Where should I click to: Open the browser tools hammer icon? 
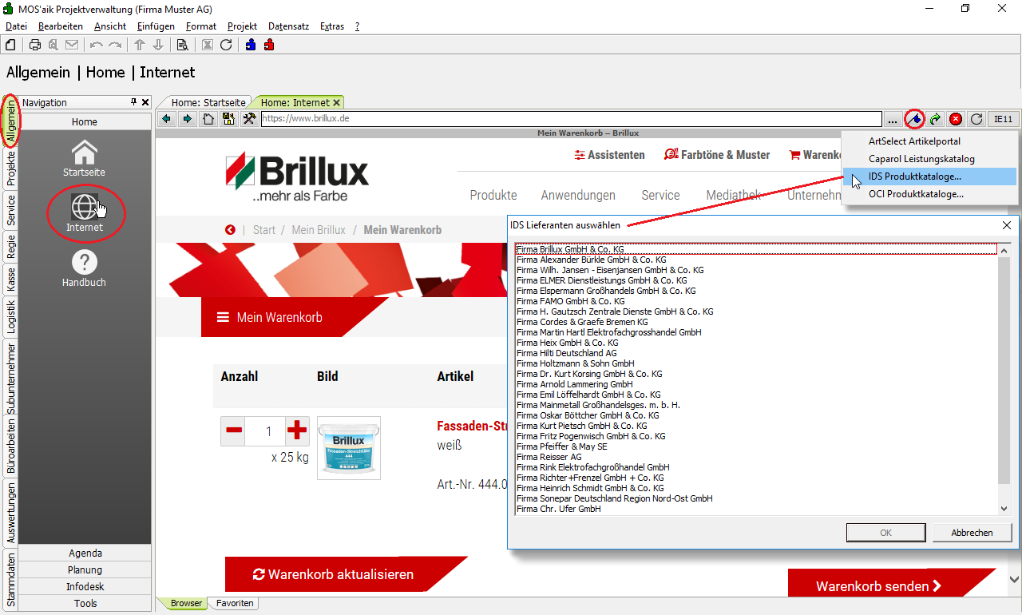[x=250, y=119]
